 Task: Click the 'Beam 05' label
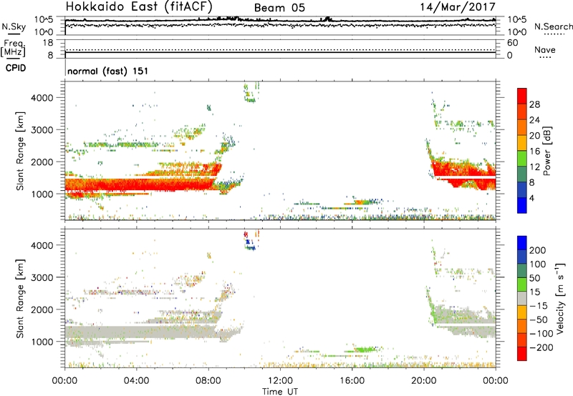pos(279,8)
